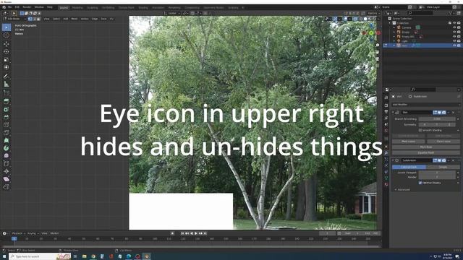Choose the Simple subdivision type
The width and height of the screenshot is (463, 260).
click(x=443, y=167)
